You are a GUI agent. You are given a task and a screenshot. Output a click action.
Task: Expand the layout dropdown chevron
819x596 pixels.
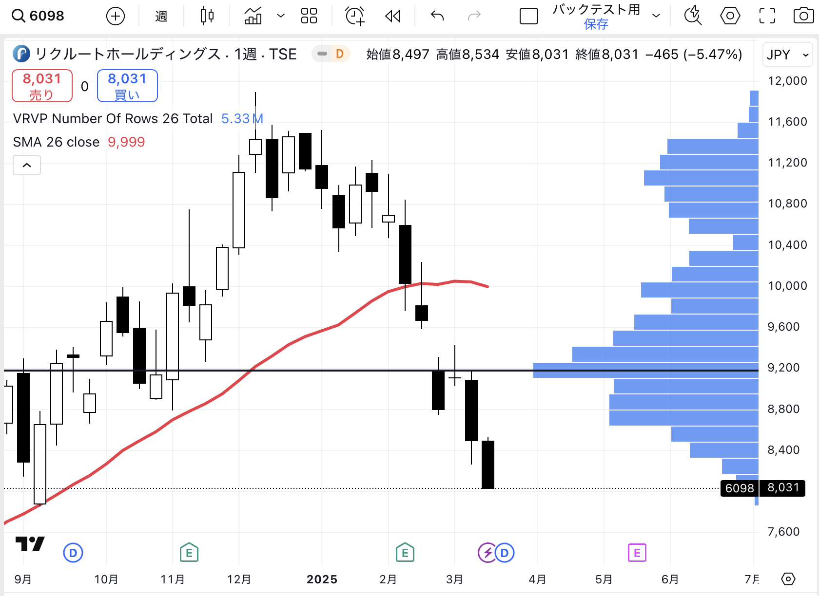656,16
